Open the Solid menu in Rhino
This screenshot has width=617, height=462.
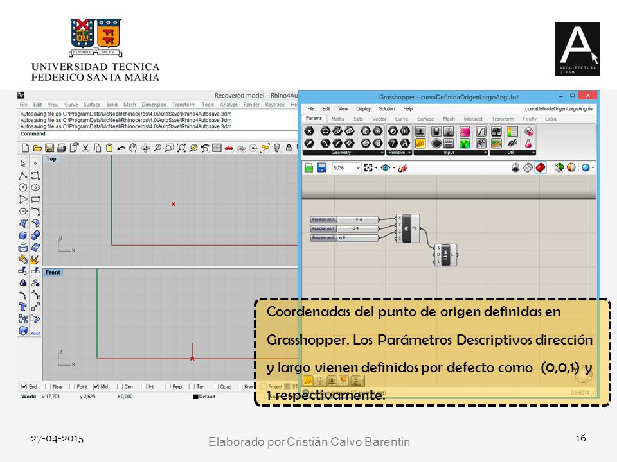[x=112, y=105]
